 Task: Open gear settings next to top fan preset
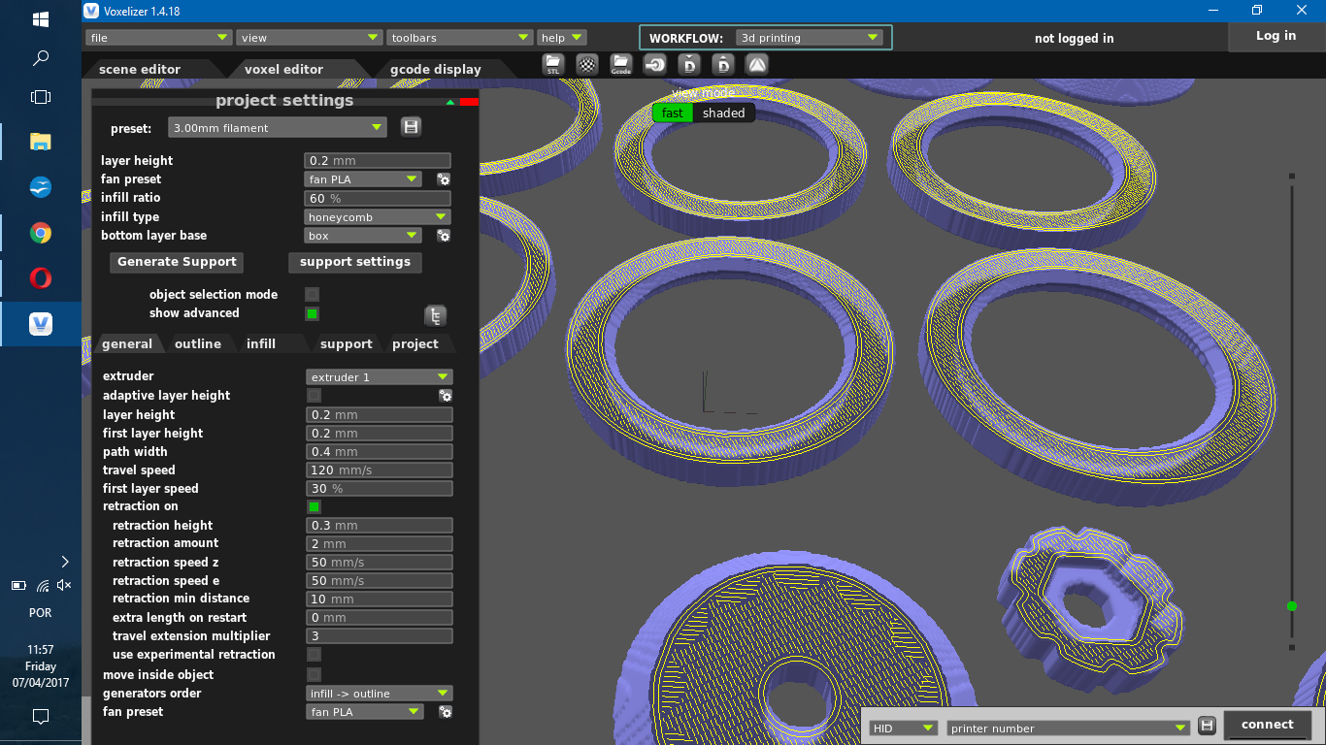click(x=444, y=179)
